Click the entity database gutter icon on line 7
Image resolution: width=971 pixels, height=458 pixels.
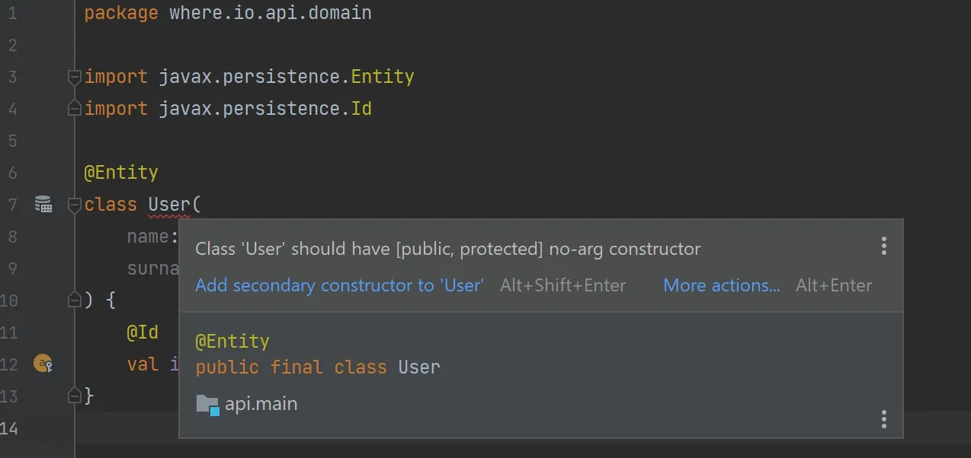43,204
